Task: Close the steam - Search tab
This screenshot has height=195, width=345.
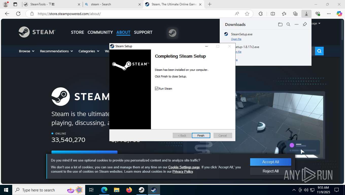Action: coord(140,4)
